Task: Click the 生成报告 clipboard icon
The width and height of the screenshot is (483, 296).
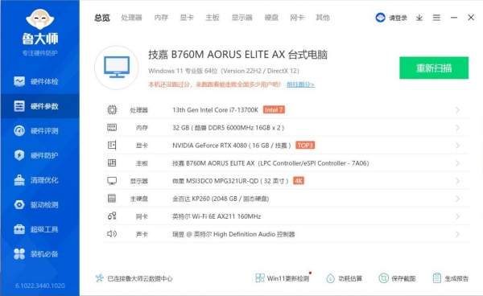Action: click(x=437, y=278)
